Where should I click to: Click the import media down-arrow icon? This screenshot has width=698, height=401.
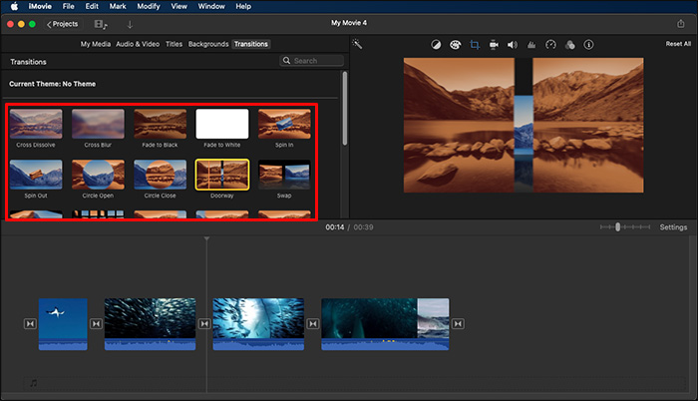[130, 23]
